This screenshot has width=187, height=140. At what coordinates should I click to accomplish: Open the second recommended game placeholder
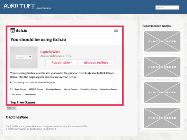tap(162, 67)
